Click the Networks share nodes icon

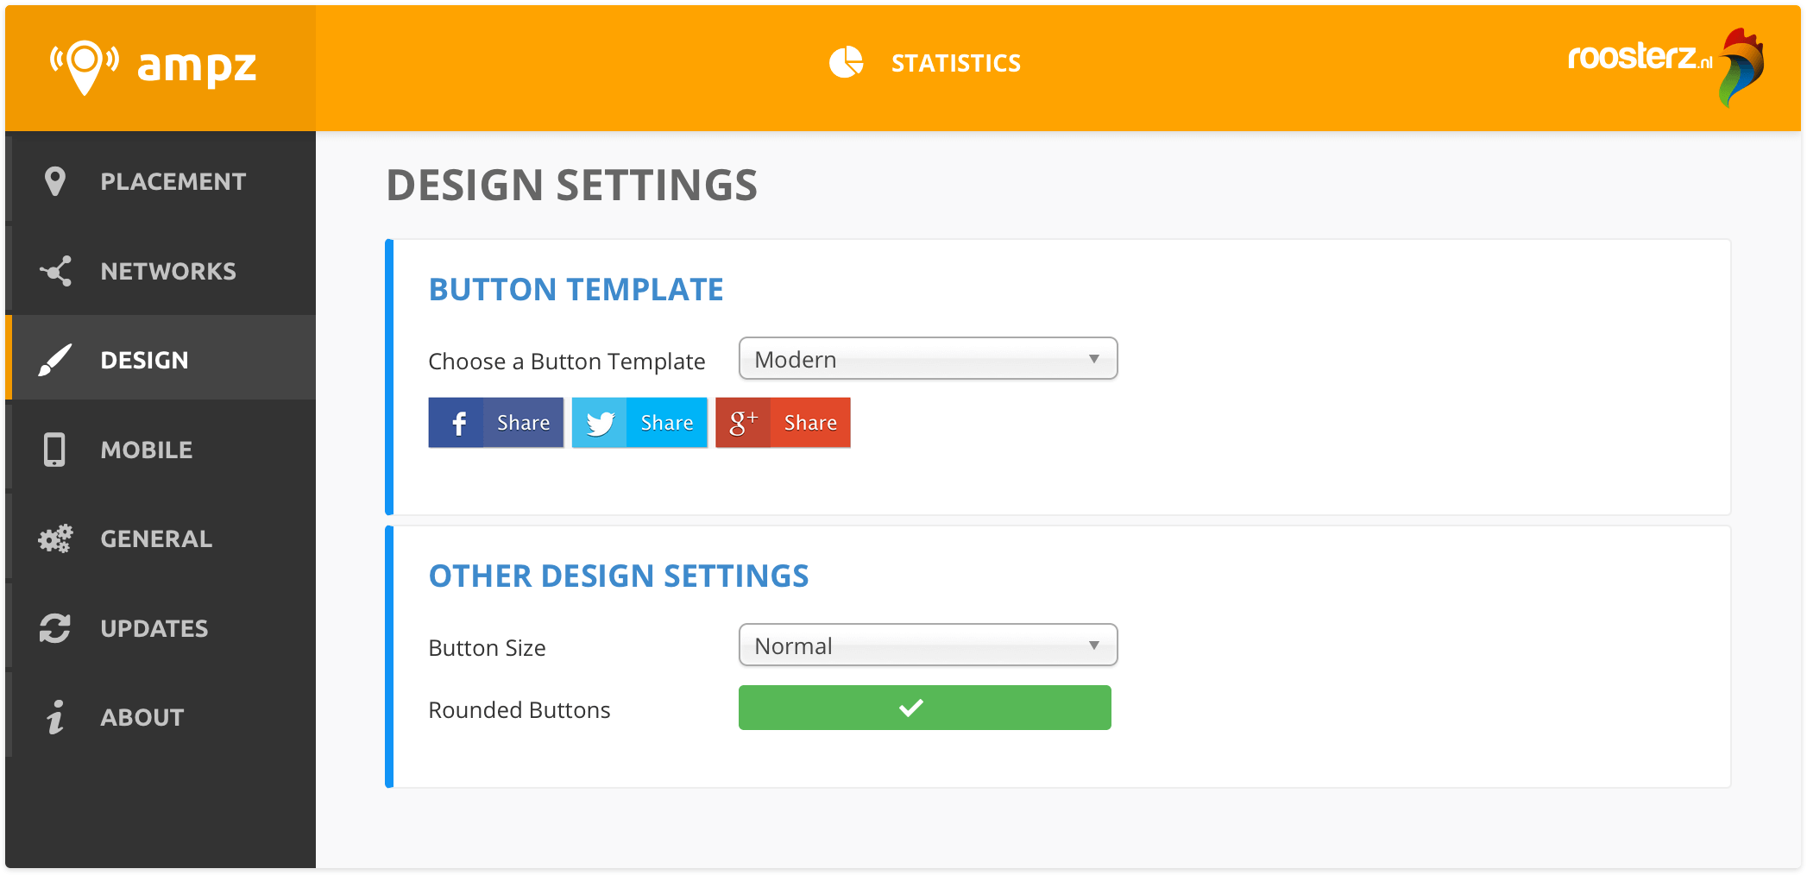pyautogui.click(x=56, y=271)
